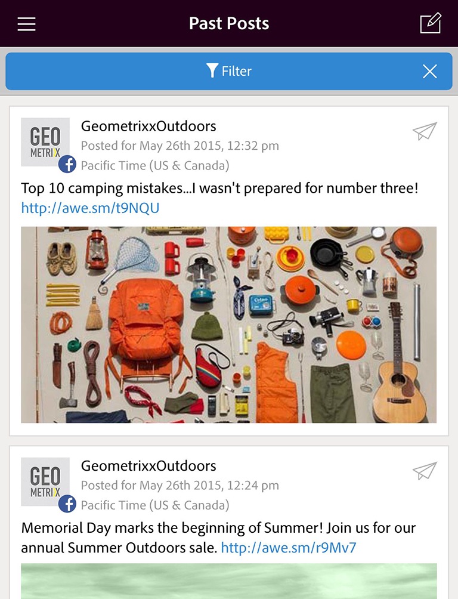Open the green image in second post
This screenshot has width=458, height=599.
[x=228, y=581]
